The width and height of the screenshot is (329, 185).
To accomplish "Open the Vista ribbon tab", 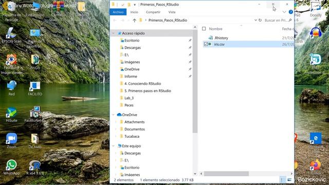I will pyautogui.click(x=172, y=12).
